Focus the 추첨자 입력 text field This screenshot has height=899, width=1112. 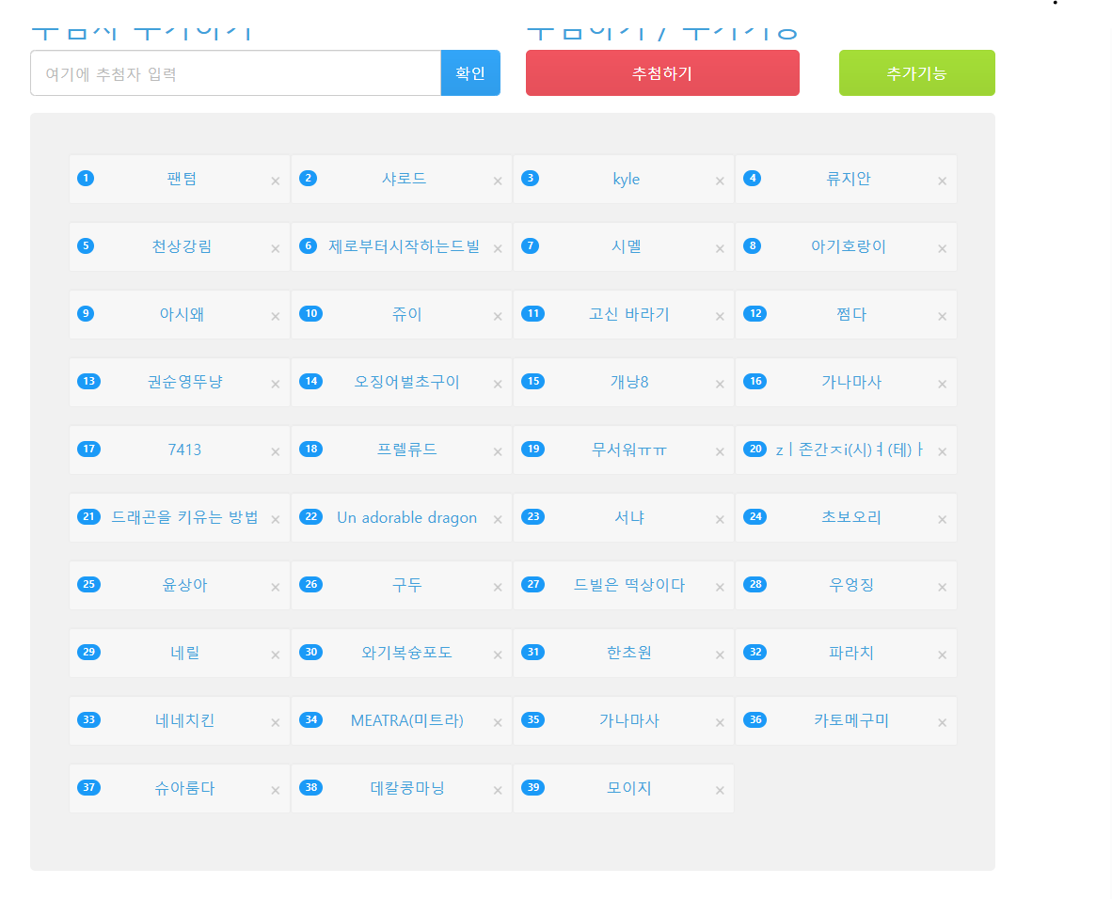click(x=235, y=73)
